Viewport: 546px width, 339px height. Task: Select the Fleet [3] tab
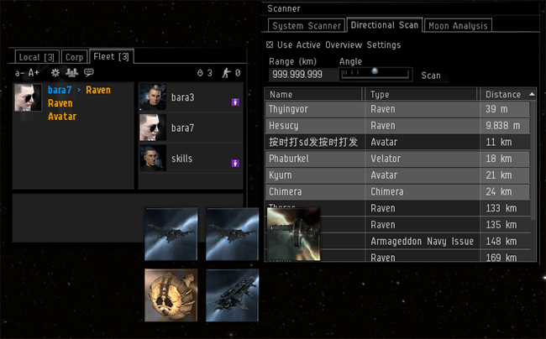[x=111, y=56]
